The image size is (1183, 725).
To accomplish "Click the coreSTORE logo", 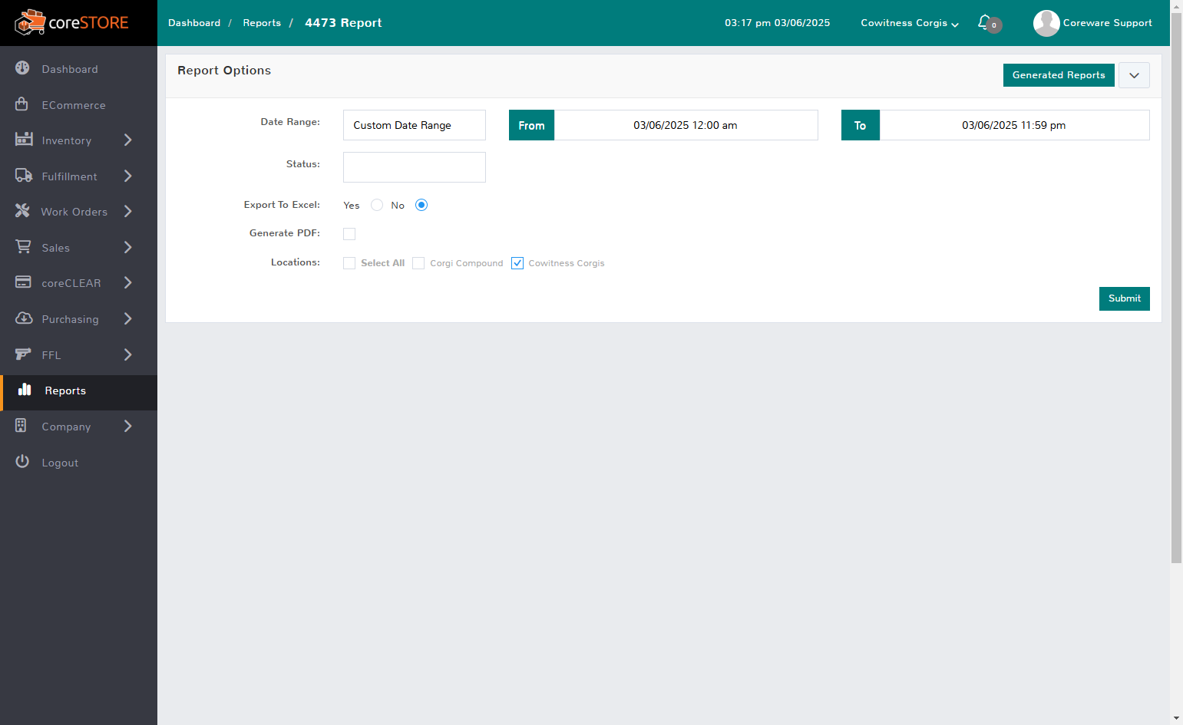I will [71, 23].
